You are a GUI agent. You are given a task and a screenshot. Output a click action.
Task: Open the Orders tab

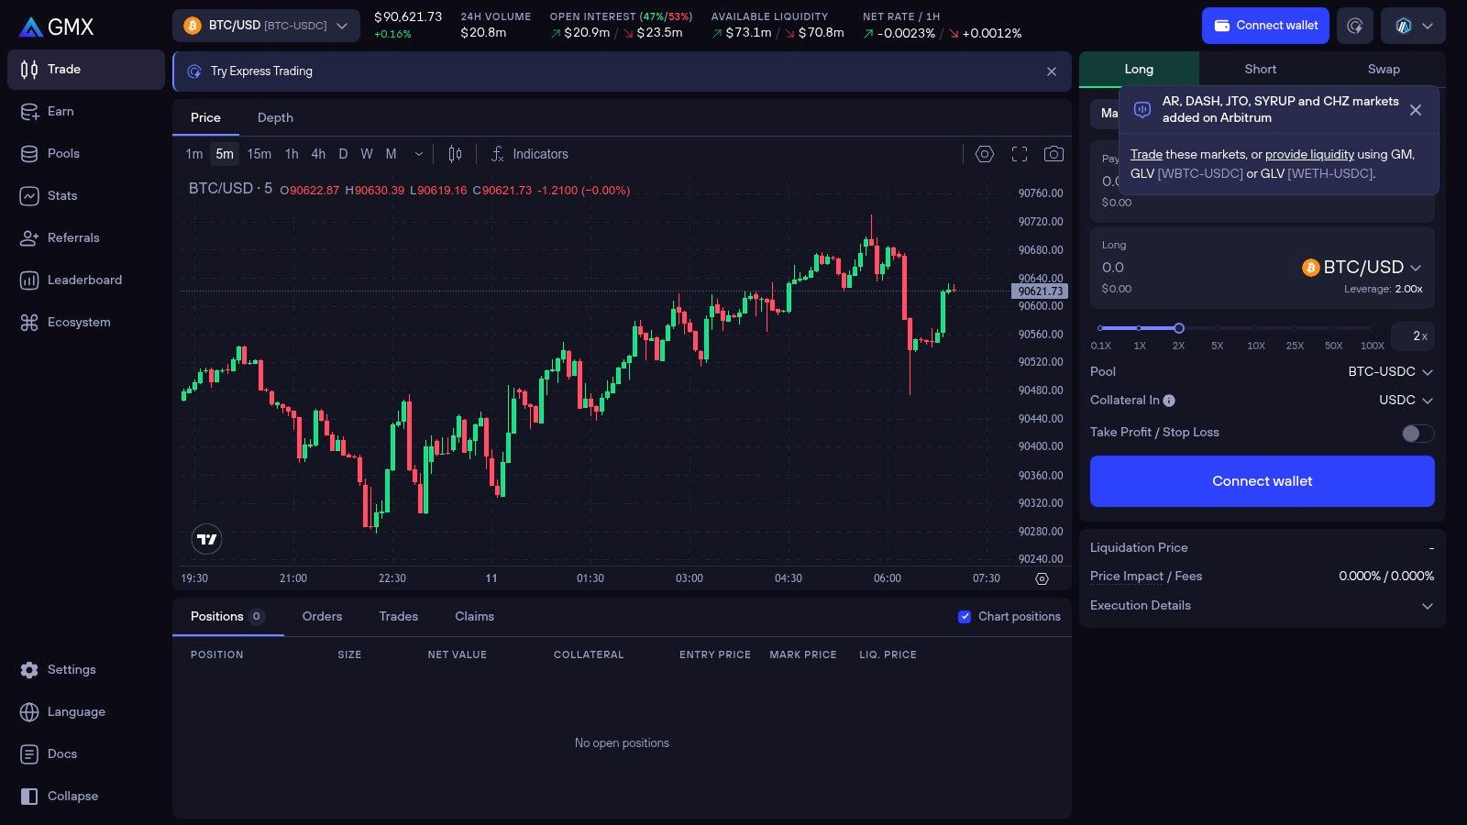(x=322, y=617)
